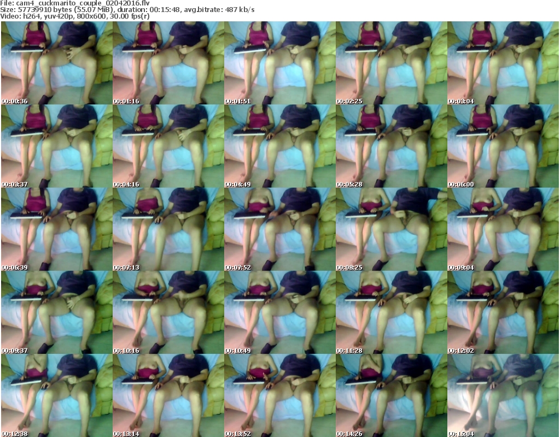Choose the frame stamped 00:04:49
Screen dimensions: 560x437
(x=279, y=146)
